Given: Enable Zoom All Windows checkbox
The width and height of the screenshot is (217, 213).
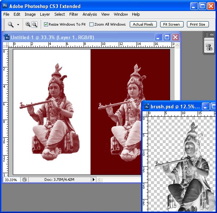Looking at the screenshot, I should [x=91, y=25].
